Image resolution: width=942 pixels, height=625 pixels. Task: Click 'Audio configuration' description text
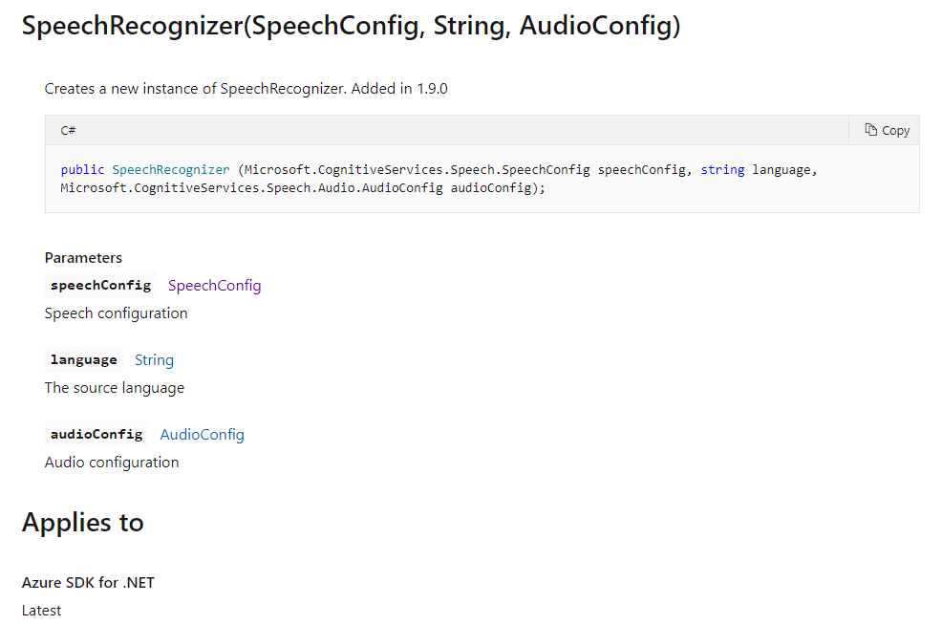click(x=112, y=463)
